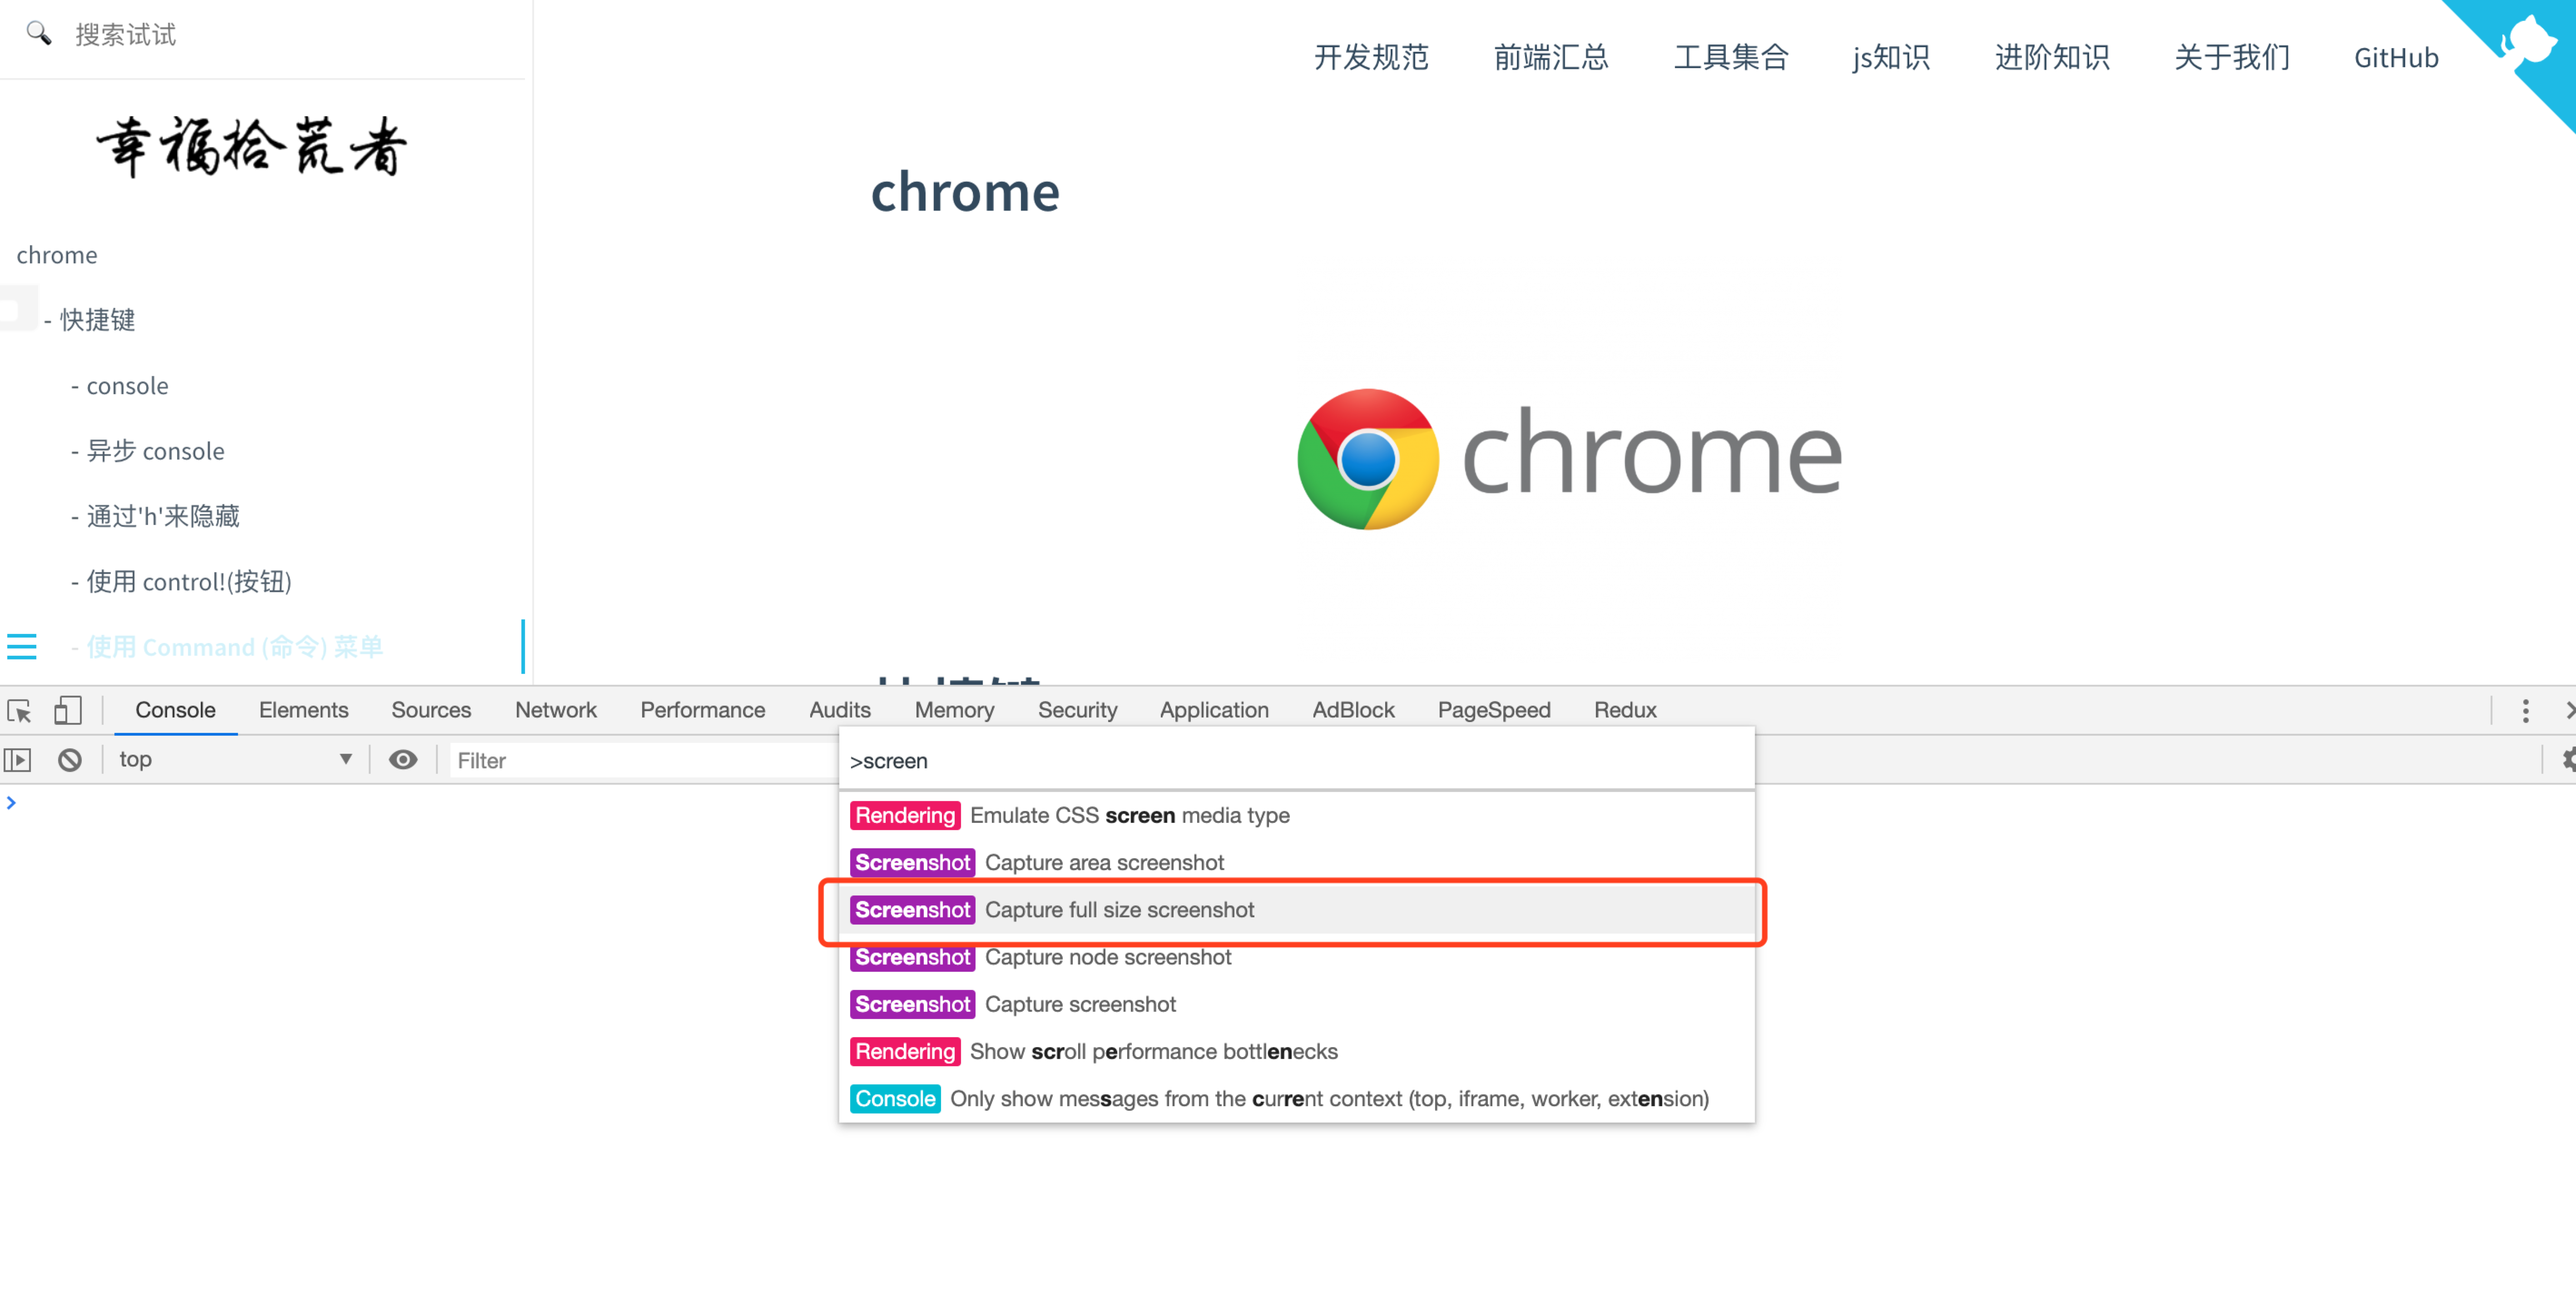This screenshot has height=1306, width=2576.
Task: Open the 工具集合 navigation menu
Action: pos(1731,58)
